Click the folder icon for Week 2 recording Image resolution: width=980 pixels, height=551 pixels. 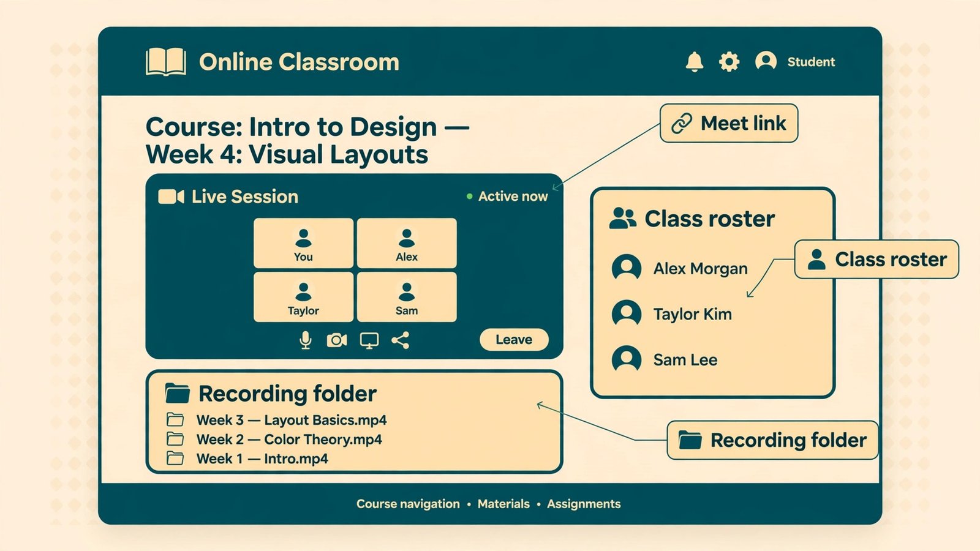click(x=175, y=439)
